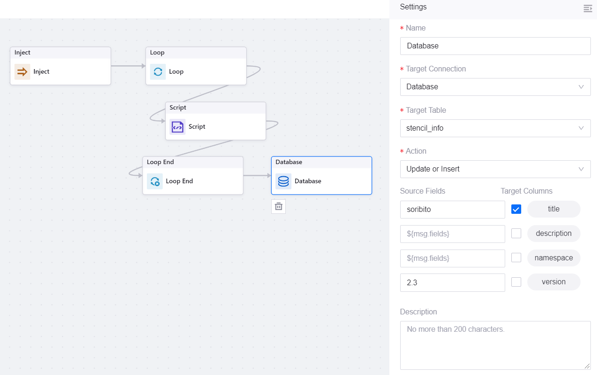The height and width of the screenshot is (375, 597).
Task: Check the namespace column checkbox
Action: pos(516,258)
